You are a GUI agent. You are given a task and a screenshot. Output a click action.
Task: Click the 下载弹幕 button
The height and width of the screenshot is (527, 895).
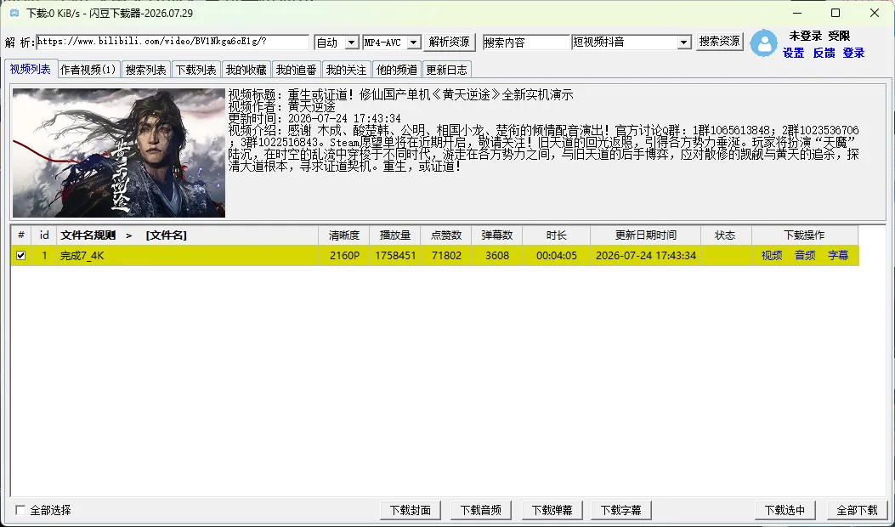[552, 510]
